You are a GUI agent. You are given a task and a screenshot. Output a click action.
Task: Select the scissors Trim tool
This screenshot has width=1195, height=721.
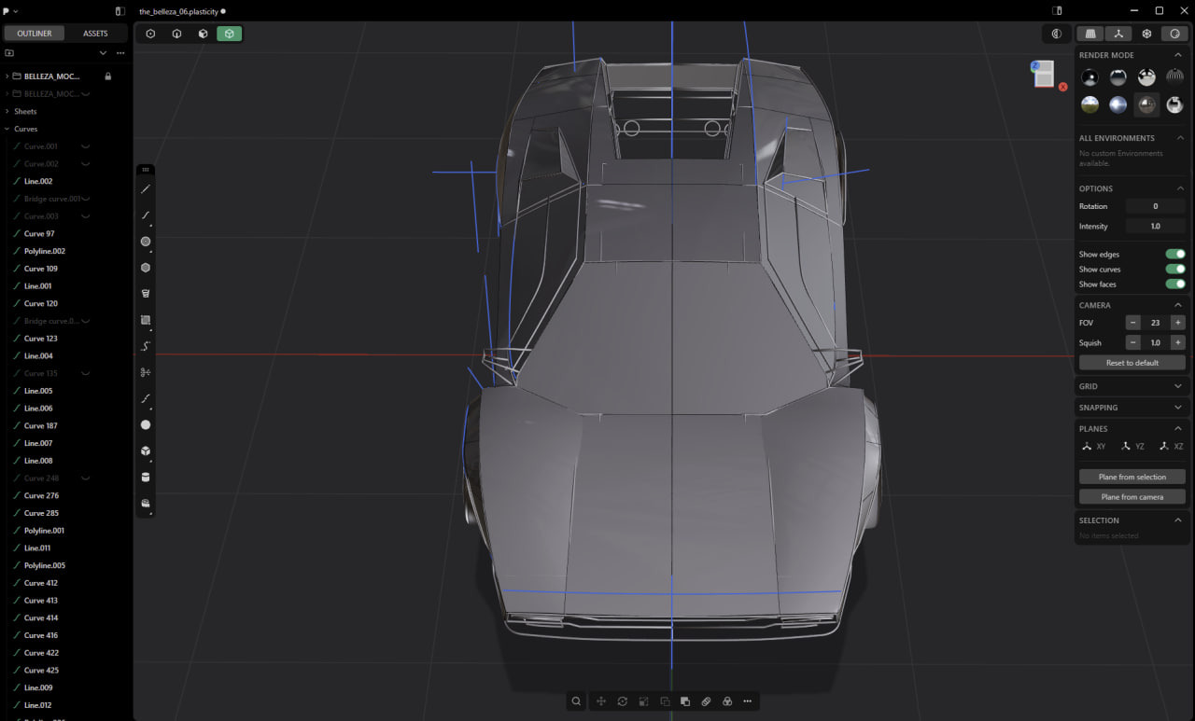146,372
